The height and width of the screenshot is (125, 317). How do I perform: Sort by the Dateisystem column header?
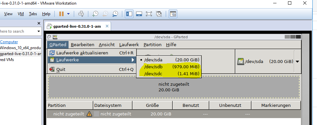click(113, 106)
